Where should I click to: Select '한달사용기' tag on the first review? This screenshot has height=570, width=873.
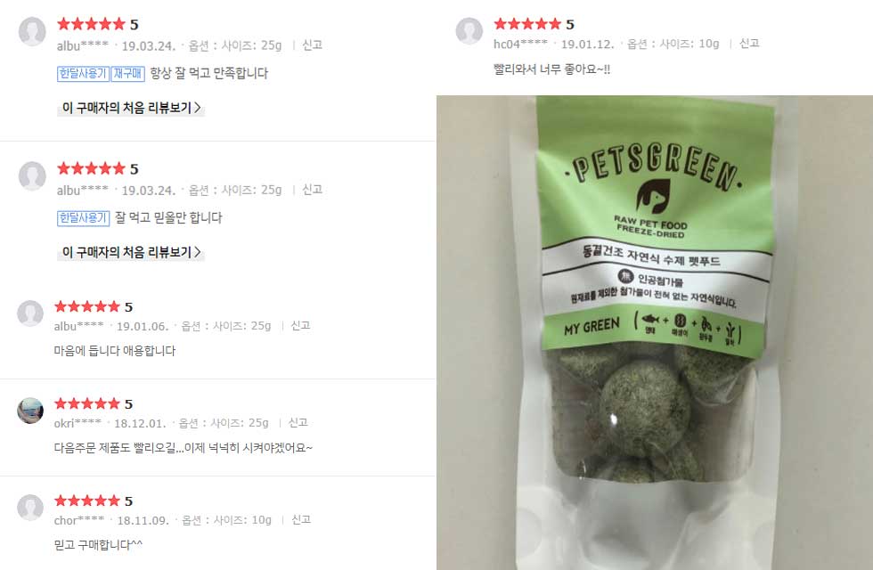click(83, 73)
